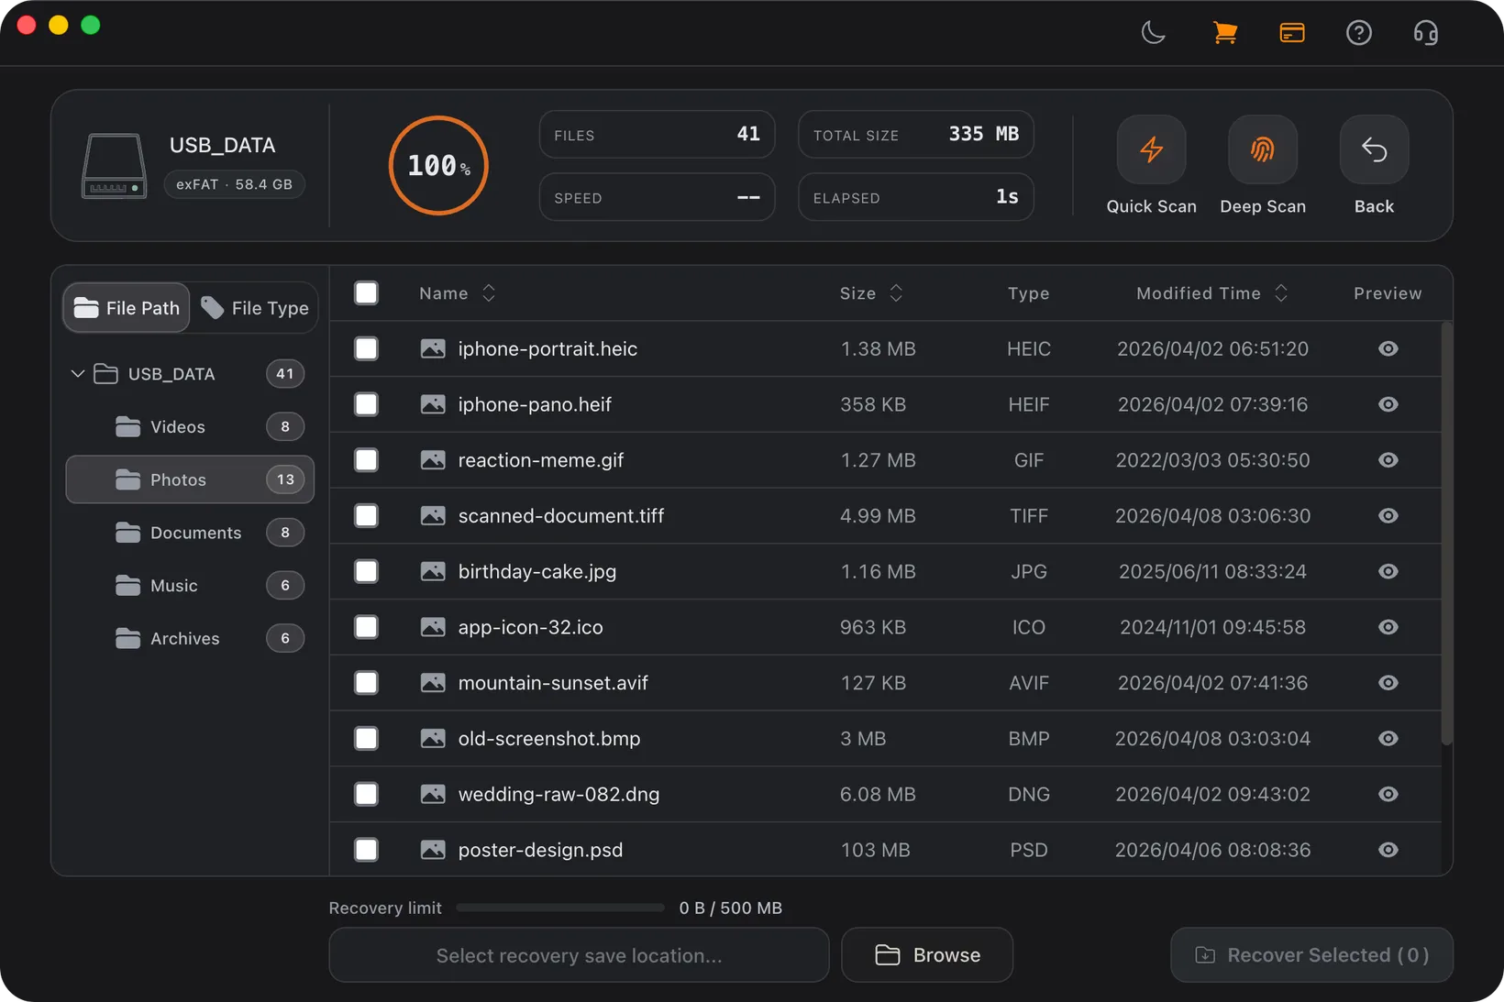Preview old-screenshot.bmp with eye icon
This screenshot has width=1504, height=1002.
click(1388, 739)
